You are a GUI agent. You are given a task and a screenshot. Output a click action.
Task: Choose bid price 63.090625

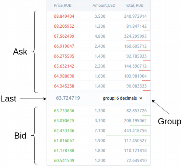pos(64,121)
